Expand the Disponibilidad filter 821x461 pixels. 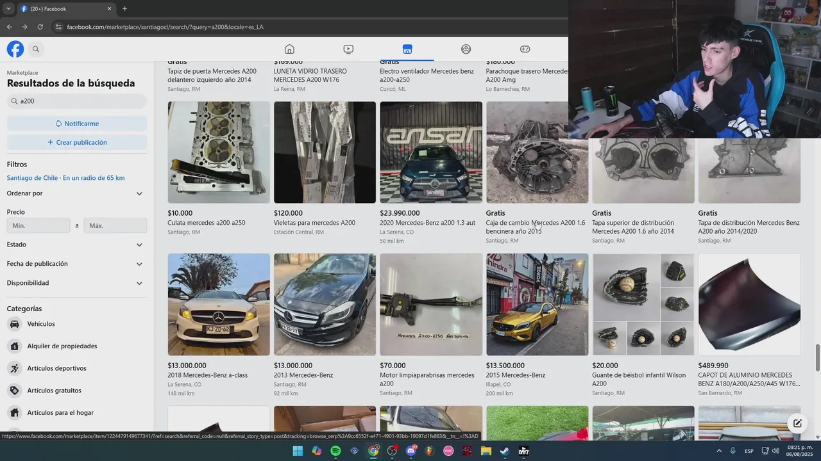point(76,283)
